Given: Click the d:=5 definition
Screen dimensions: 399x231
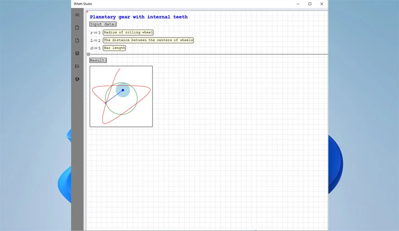Looking at the screenshot, I should click(x=95, y=48).
